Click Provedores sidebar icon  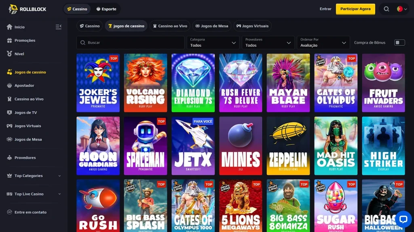pyautogui.click(x=10, y=157)
